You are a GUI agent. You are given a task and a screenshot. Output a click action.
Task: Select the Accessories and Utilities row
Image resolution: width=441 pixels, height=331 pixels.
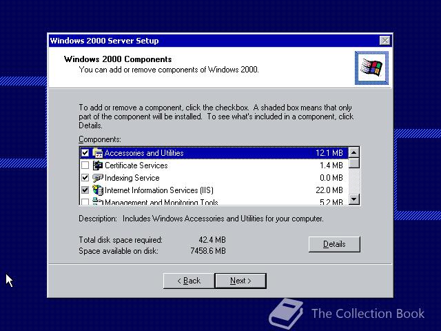click(x=214, y=153)
